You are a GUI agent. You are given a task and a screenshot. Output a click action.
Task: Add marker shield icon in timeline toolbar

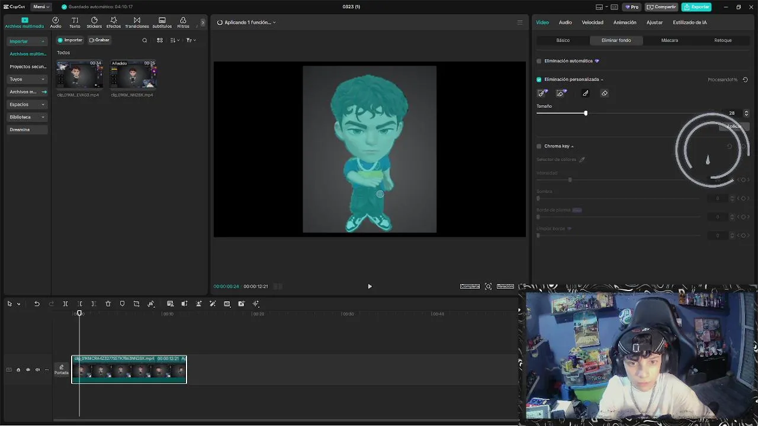click(122, 304)
